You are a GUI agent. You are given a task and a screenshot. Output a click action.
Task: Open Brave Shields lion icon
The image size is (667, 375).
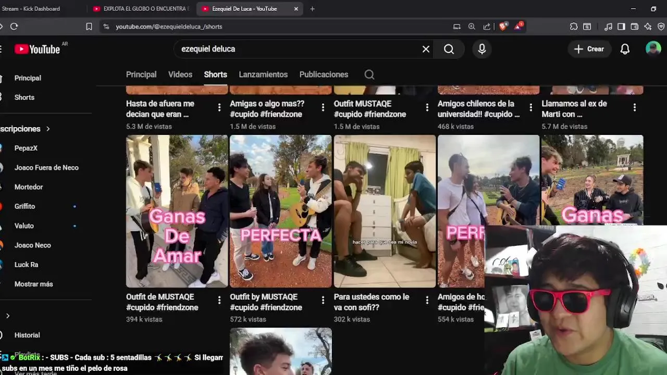pos(503,27)
